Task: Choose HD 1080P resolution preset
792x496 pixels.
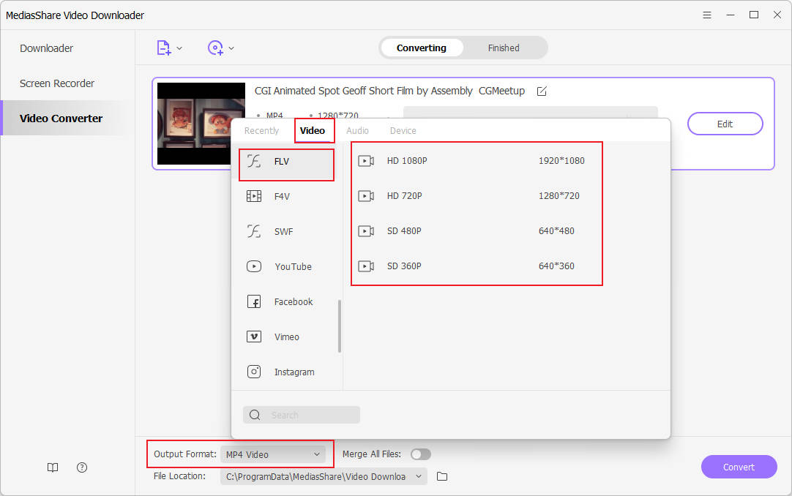Action: pyautogui.click(x=406, y=161)
